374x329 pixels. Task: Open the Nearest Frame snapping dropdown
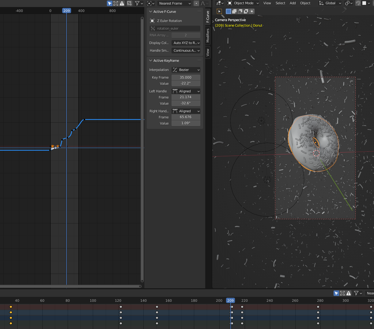pyautogui.click(x=175, y=3)
